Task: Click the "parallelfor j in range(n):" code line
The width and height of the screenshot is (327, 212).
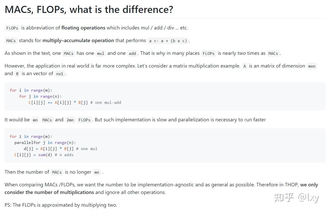Action: [x=45, y=143]
